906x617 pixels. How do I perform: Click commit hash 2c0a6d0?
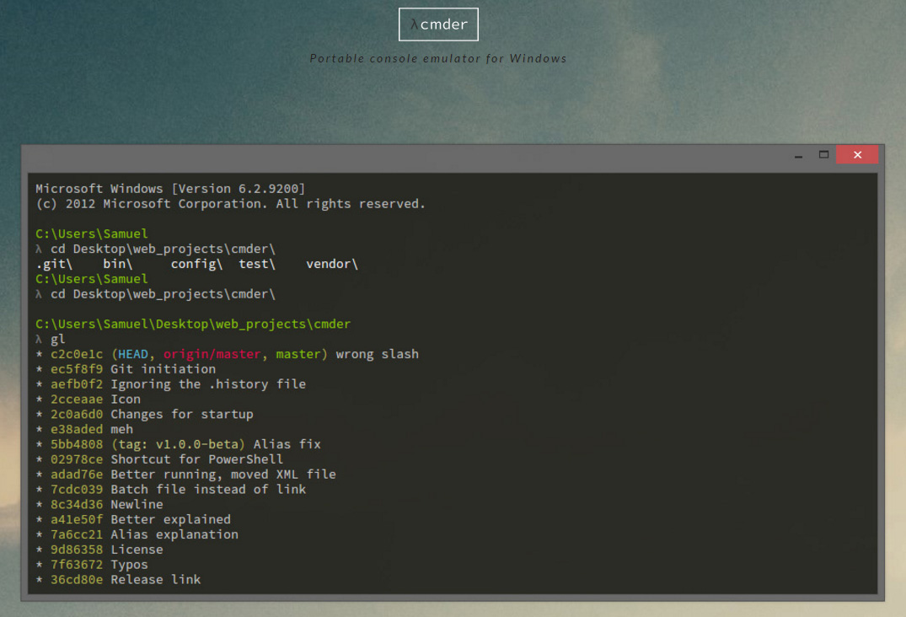tap(77, 414)
